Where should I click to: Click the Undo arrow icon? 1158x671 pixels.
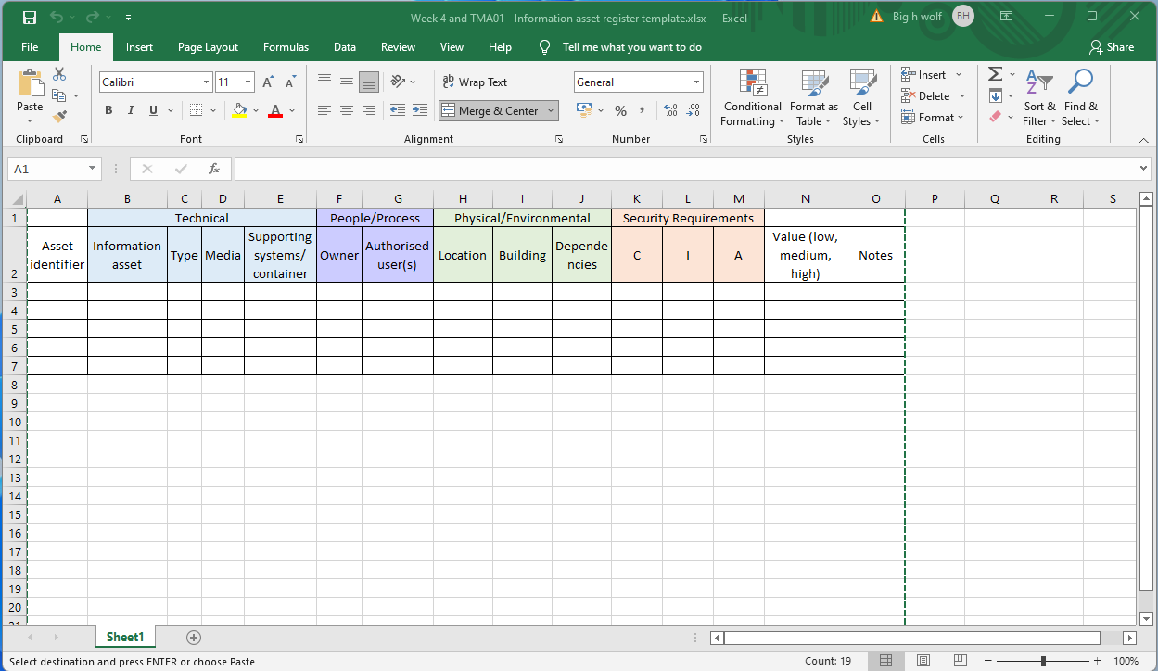[x=57, y=18]
